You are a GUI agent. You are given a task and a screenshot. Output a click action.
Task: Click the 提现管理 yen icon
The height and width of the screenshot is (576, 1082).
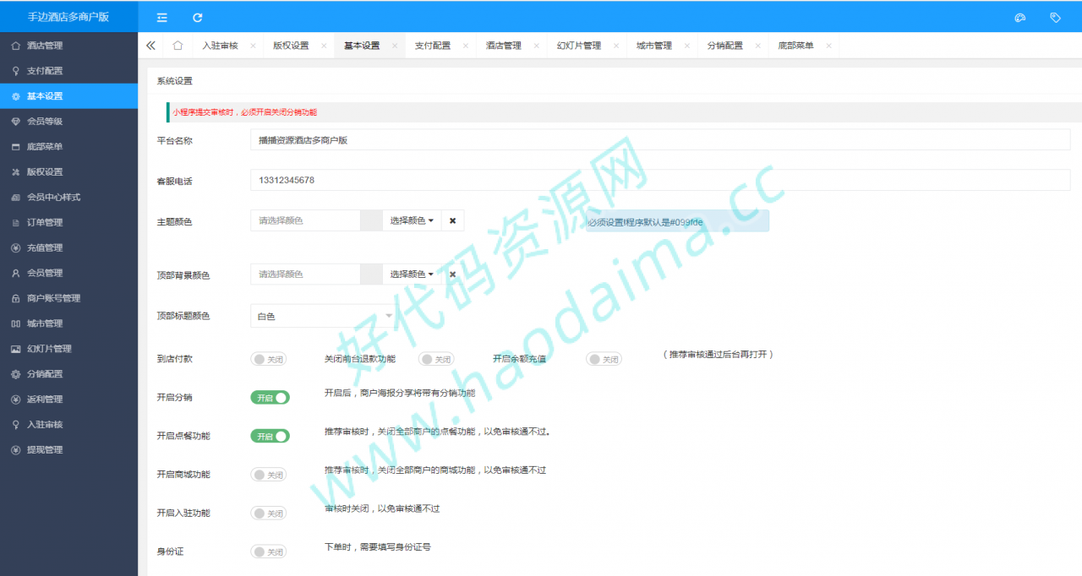click(x=16, y=450)
